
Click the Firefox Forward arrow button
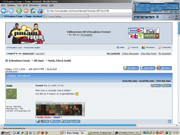point(11,11)
